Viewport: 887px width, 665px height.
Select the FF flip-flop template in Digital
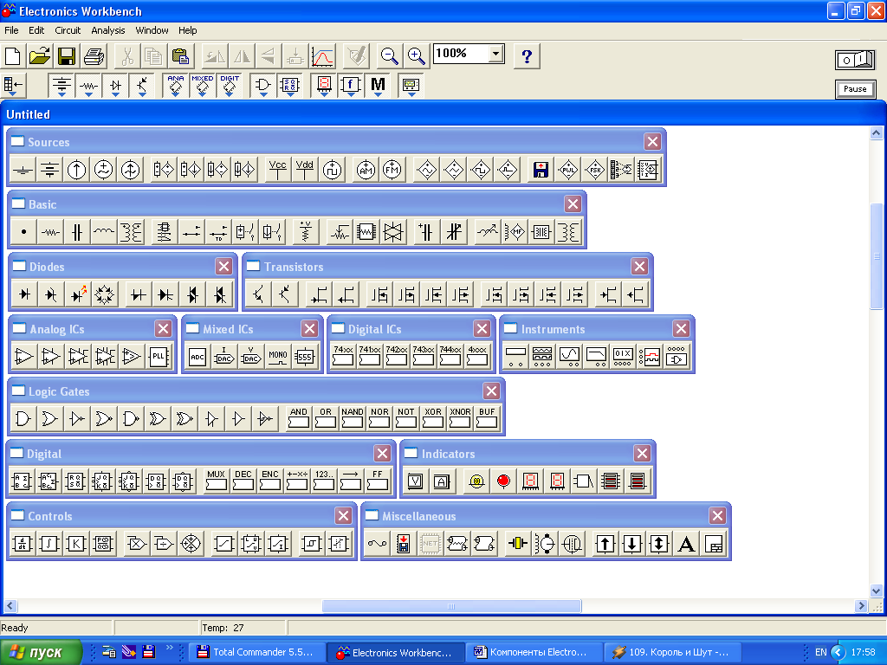pos(378,481)
